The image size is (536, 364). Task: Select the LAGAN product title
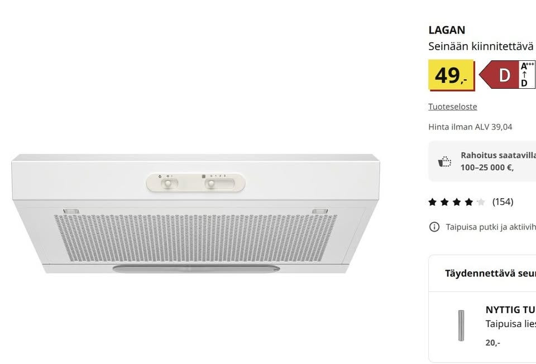(447, 30)
